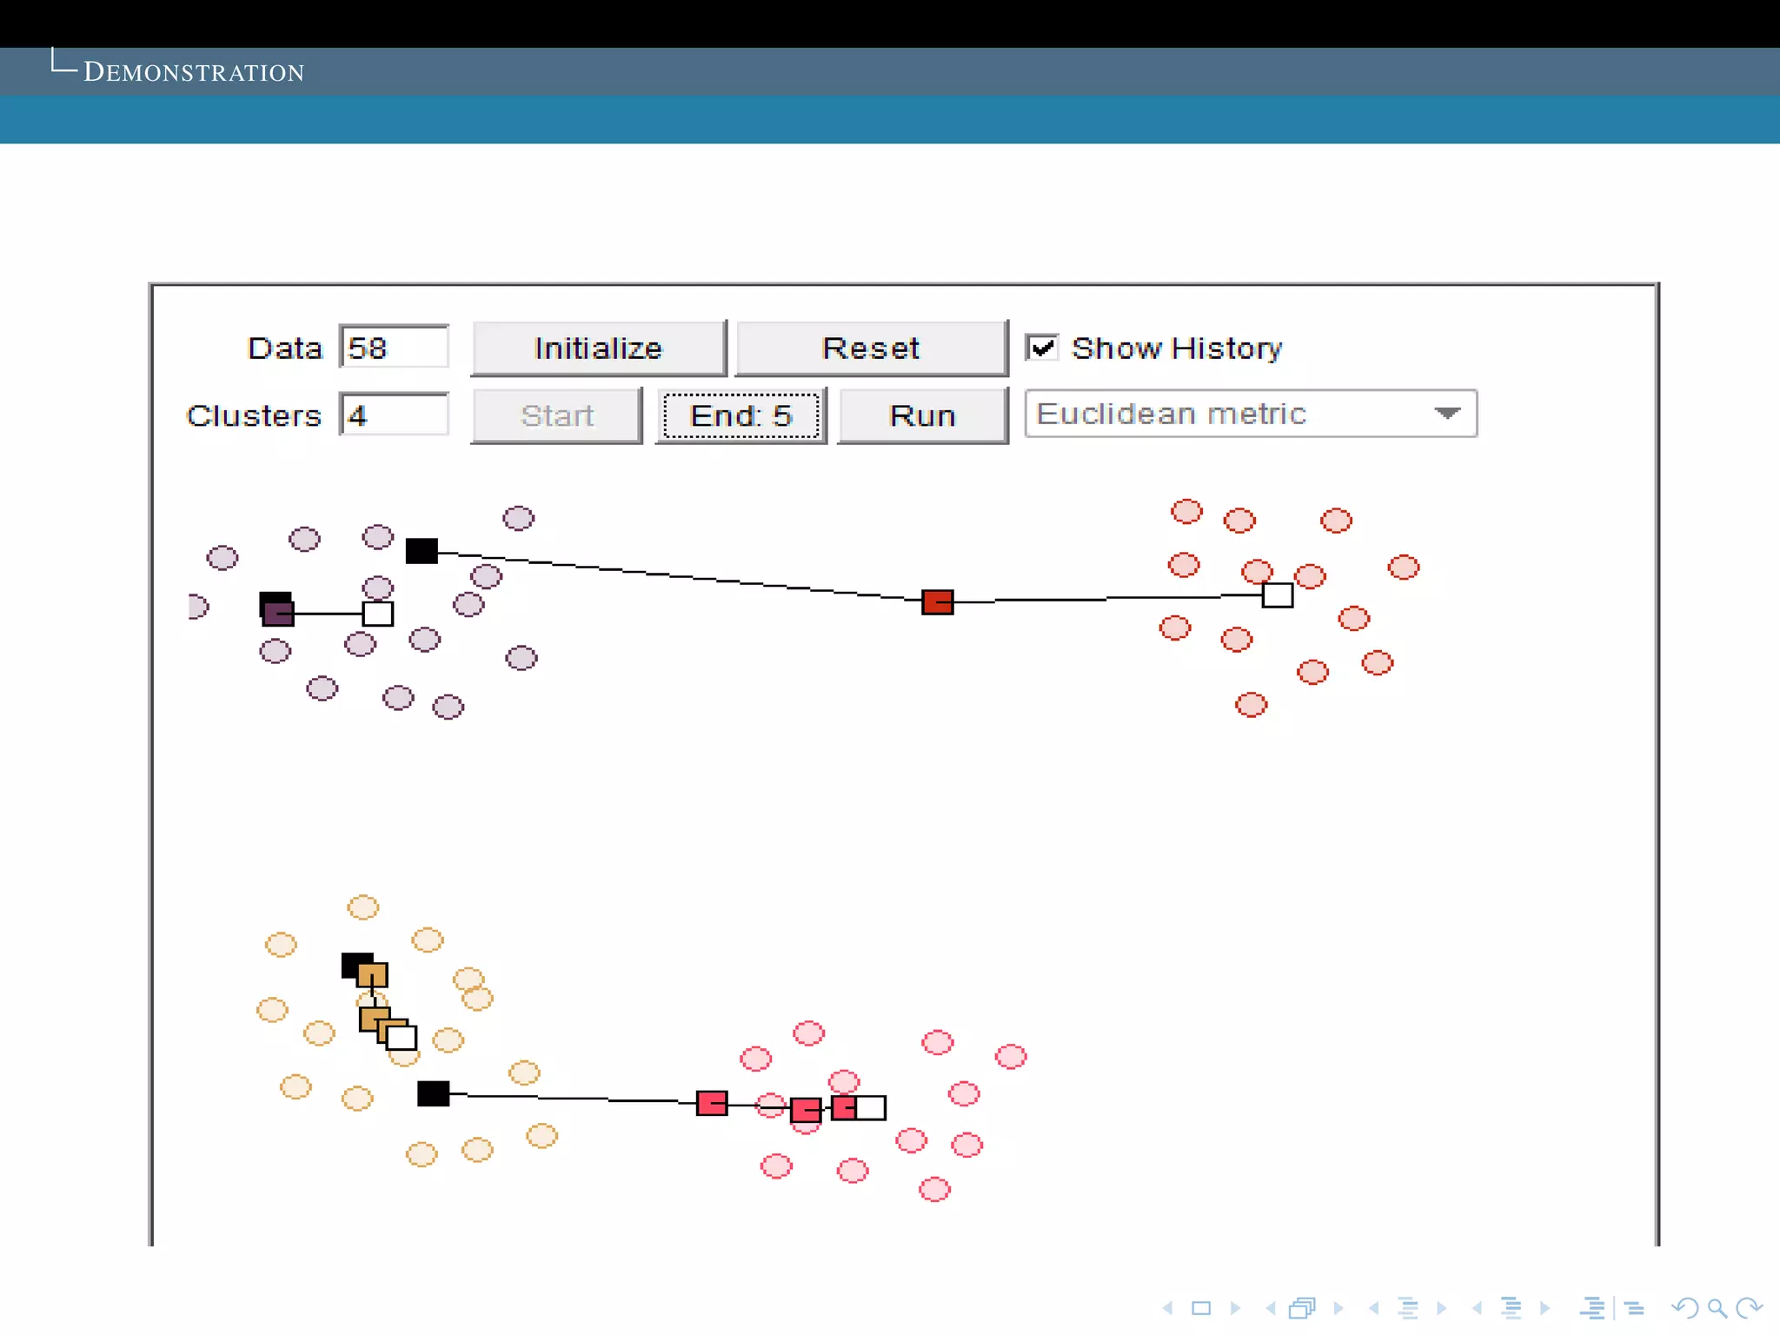Click the presentation outline lines icon
This screenshot has height=1335, width=1780.
[1593, 1308]
